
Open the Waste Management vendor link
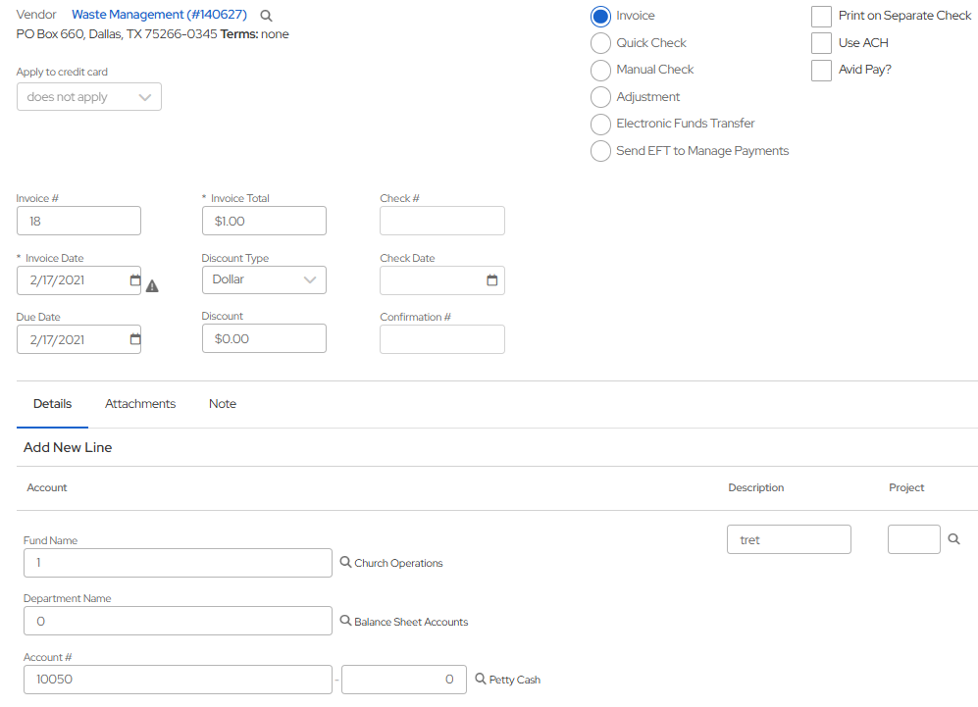click(x=159, y=15)
